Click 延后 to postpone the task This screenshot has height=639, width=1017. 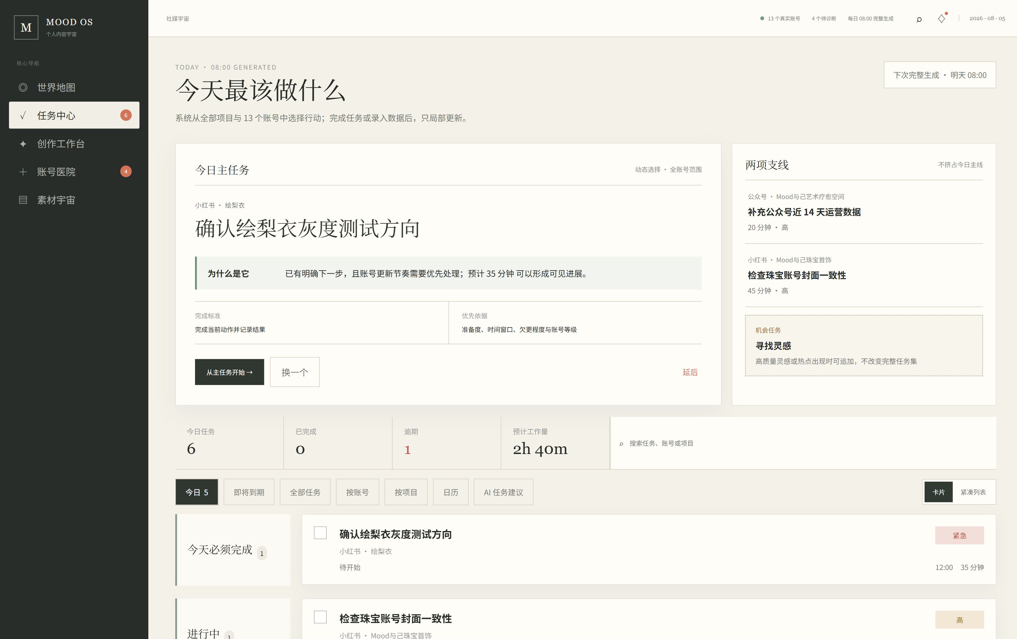[x=690, y=372]
